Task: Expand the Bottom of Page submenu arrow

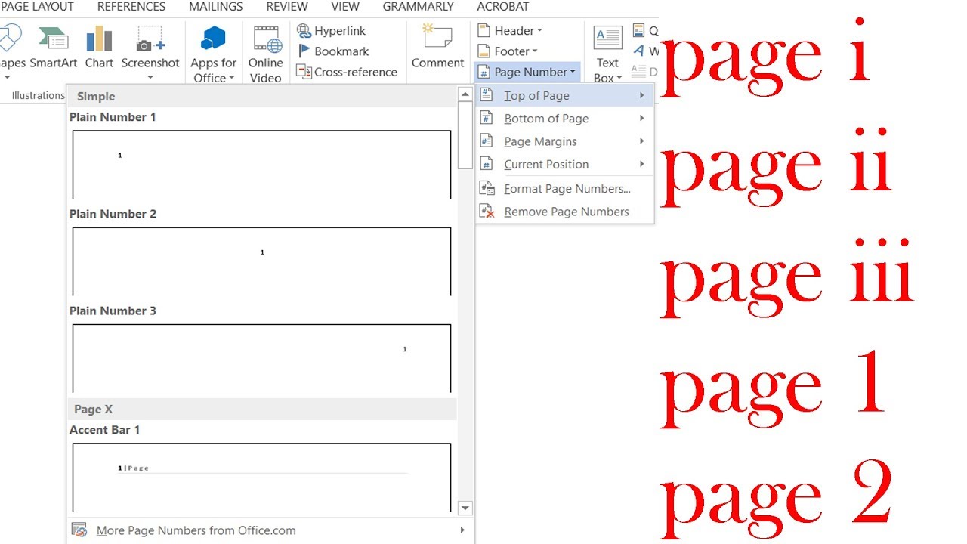Action: pos(641,118)
